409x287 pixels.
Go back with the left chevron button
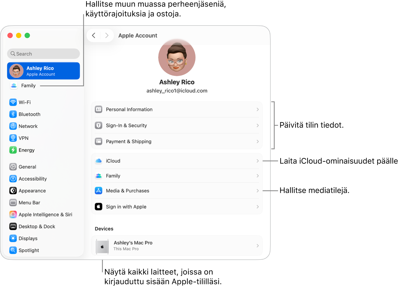tap(94, 35)
